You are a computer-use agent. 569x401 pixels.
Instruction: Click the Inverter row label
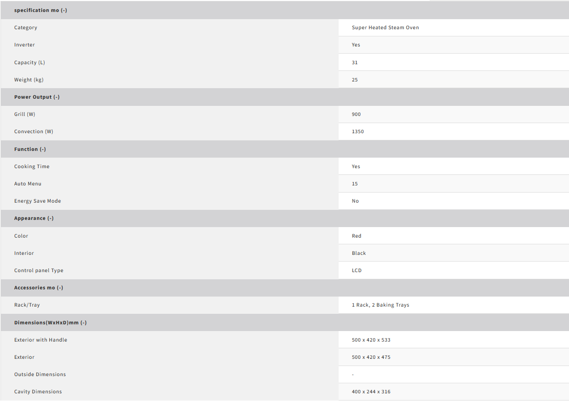(24, 45)
